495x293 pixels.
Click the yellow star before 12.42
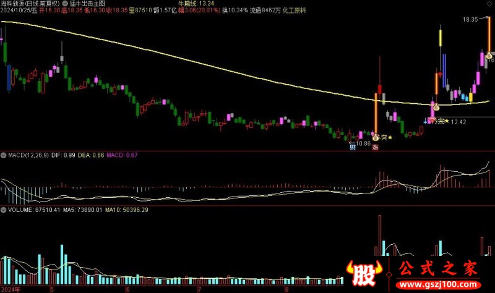(x=447, y=121)
